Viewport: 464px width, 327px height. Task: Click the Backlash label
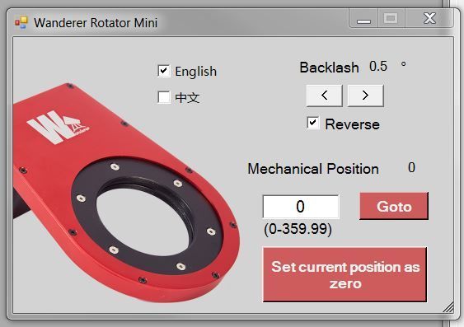(x=329, y=68)
